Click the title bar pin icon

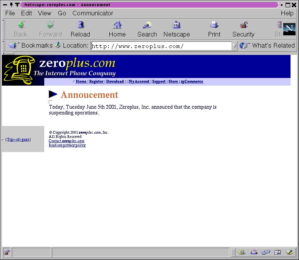11,5
